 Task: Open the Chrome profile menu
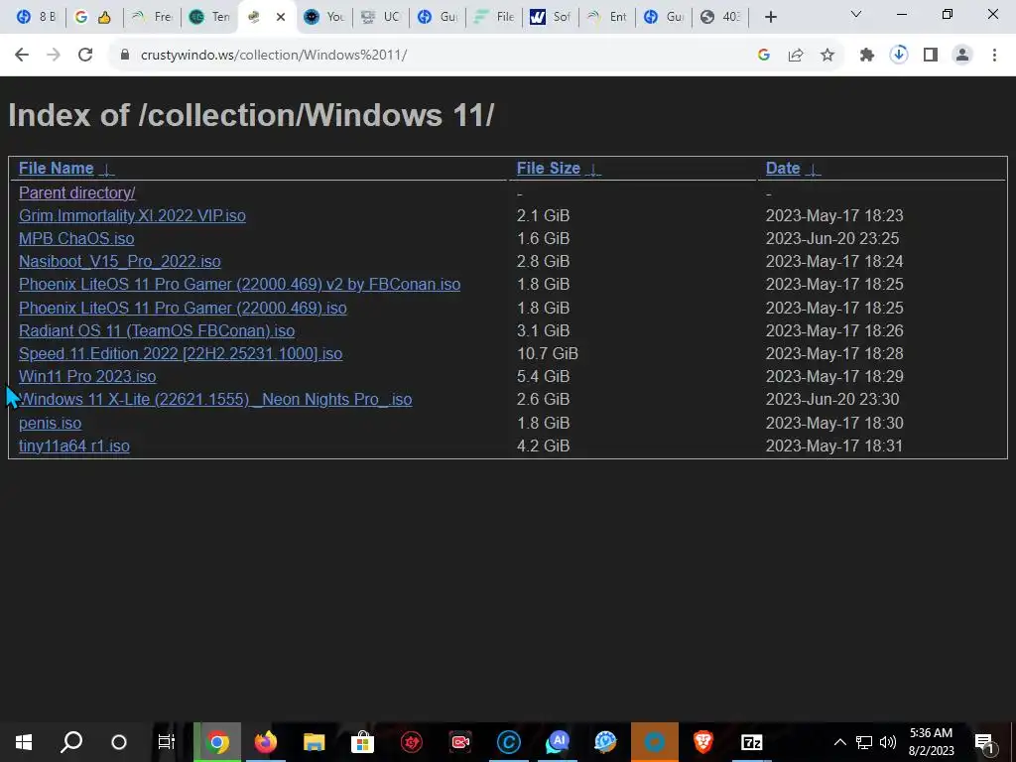(962, 56)
